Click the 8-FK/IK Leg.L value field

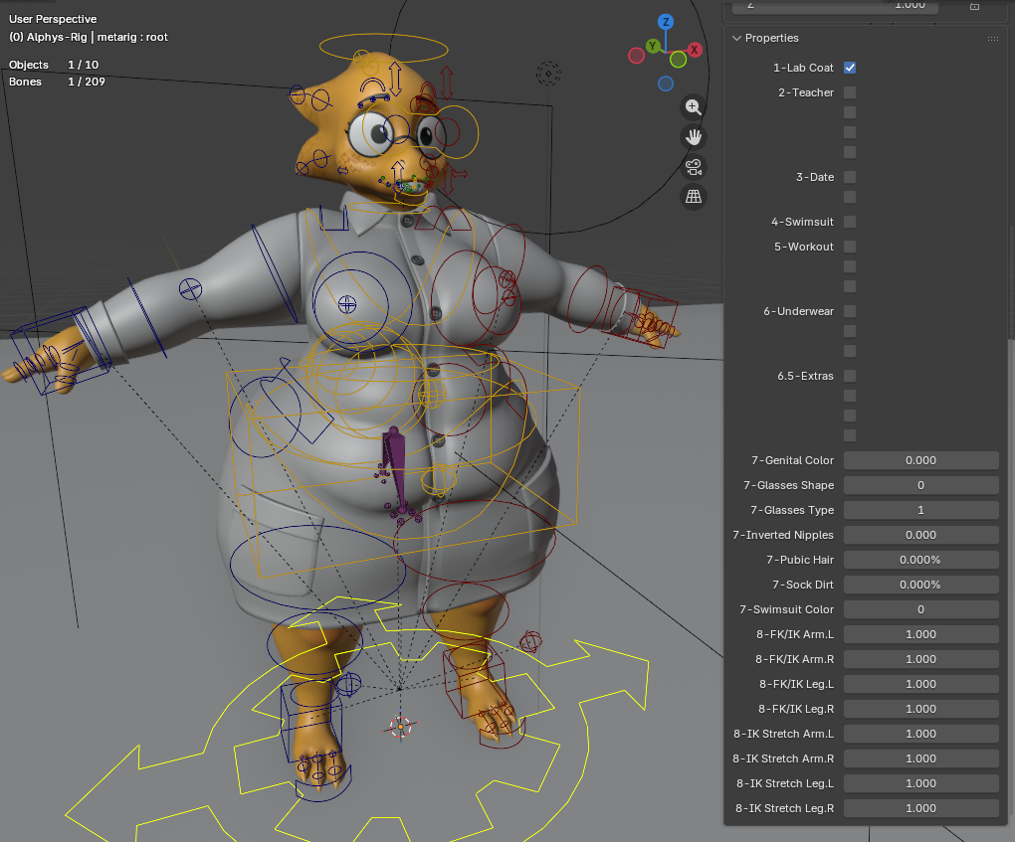point(921,684)
